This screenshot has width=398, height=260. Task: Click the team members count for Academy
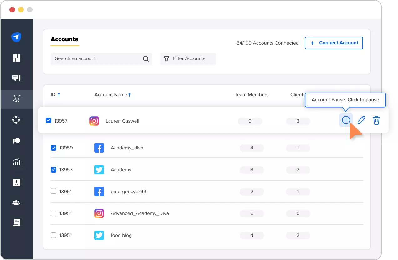coord(252,170)
